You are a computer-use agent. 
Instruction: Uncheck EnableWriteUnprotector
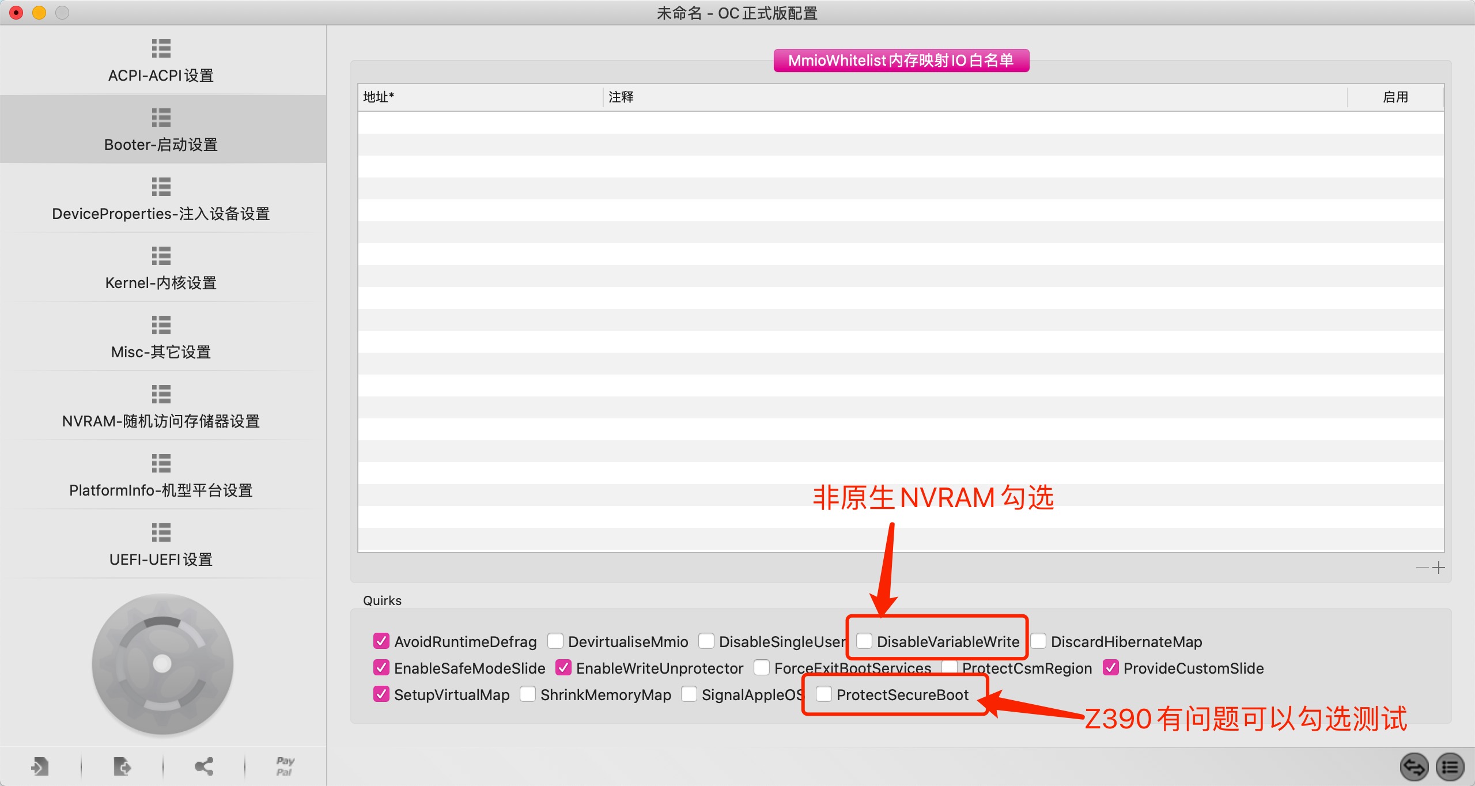click(563, 667)
